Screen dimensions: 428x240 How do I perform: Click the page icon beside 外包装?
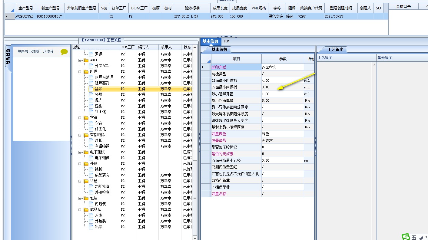pos(91,221)
